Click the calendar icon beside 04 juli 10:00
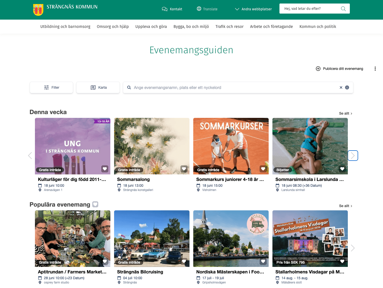383x288 pixels. pos(119,278)
